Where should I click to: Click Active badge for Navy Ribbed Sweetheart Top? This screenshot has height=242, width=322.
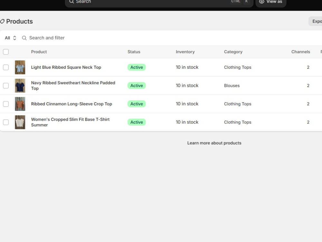[x=137, y=86]
